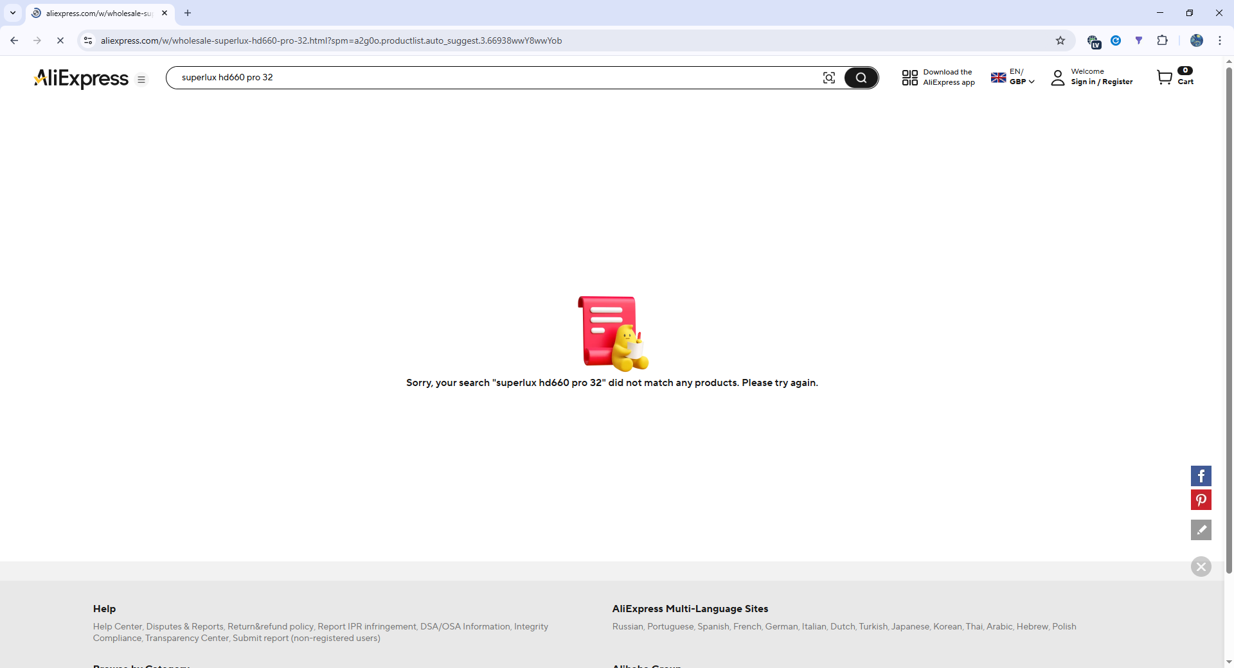The image size is (1234, 668).
Task: Bookmark this page with the star
Action: click(1060, 40)
